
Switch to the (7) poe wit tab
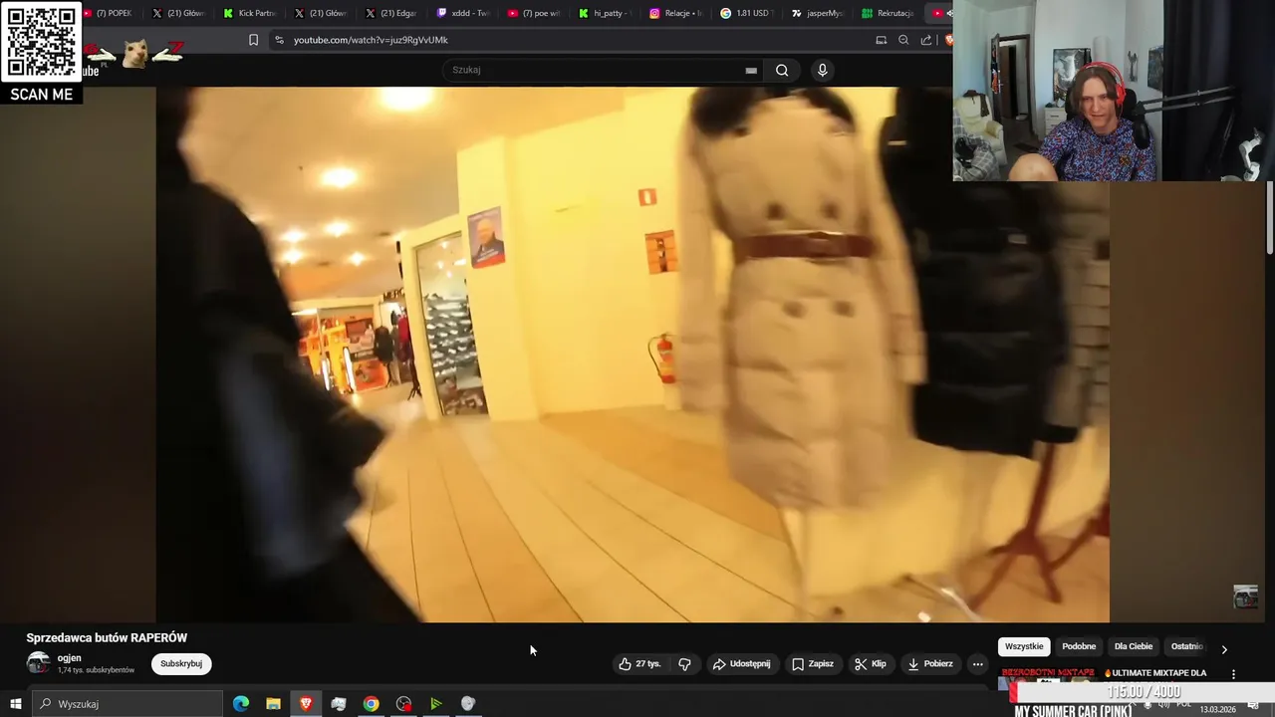[x=534, y=13]
